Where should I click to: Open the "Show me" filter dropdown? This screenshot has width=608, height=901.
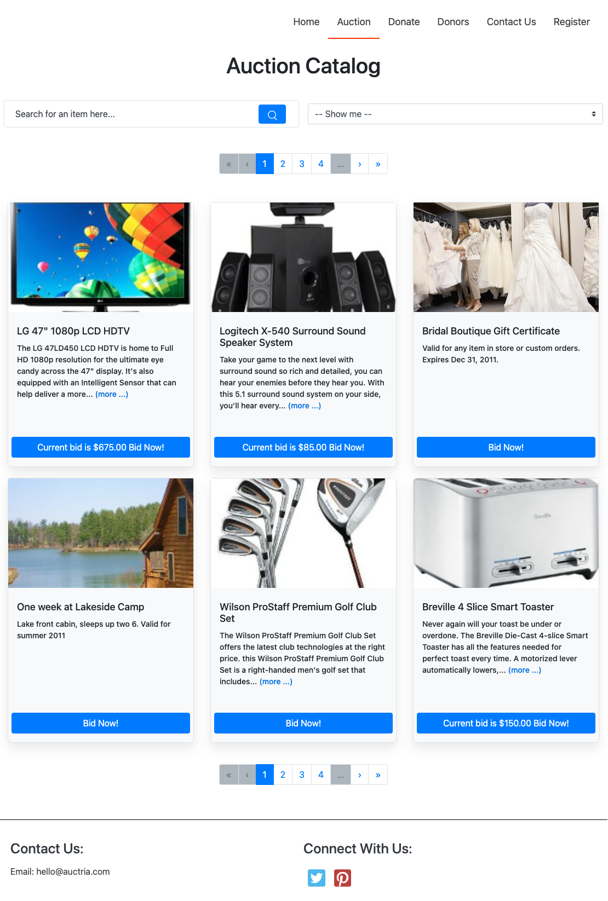click(455, 114)
